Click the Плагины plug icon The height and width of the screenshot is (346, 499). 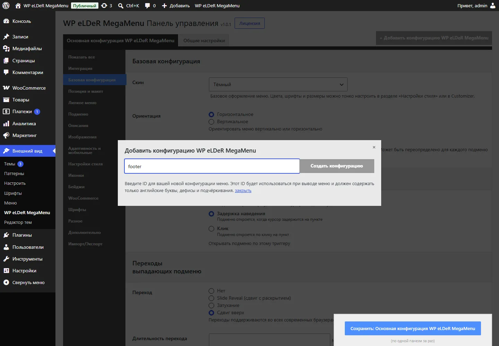(x=6, y=235)
